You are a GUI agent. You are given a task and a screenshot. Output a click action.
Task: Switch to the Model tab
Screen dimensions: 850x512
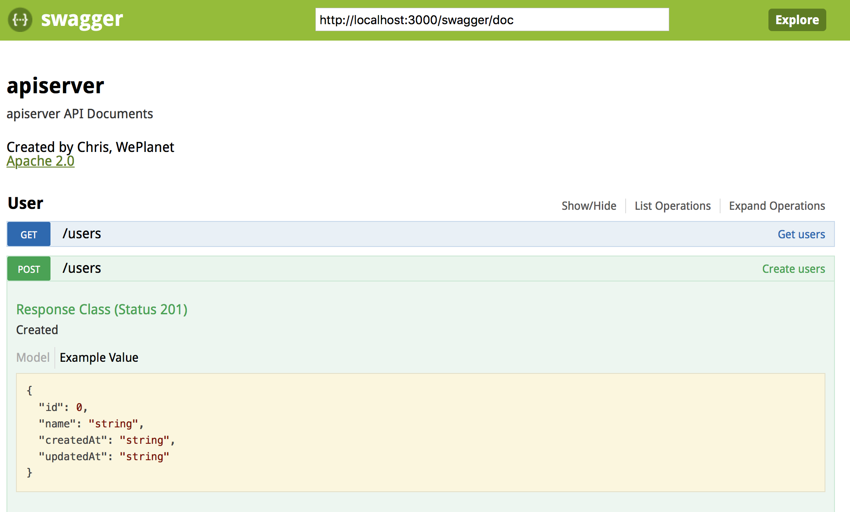click(33, 357)
